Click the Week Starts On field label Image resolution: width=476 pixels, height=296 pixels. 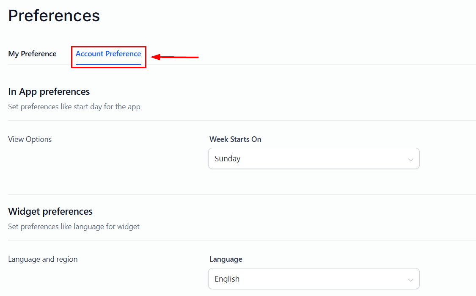[235, 139]
